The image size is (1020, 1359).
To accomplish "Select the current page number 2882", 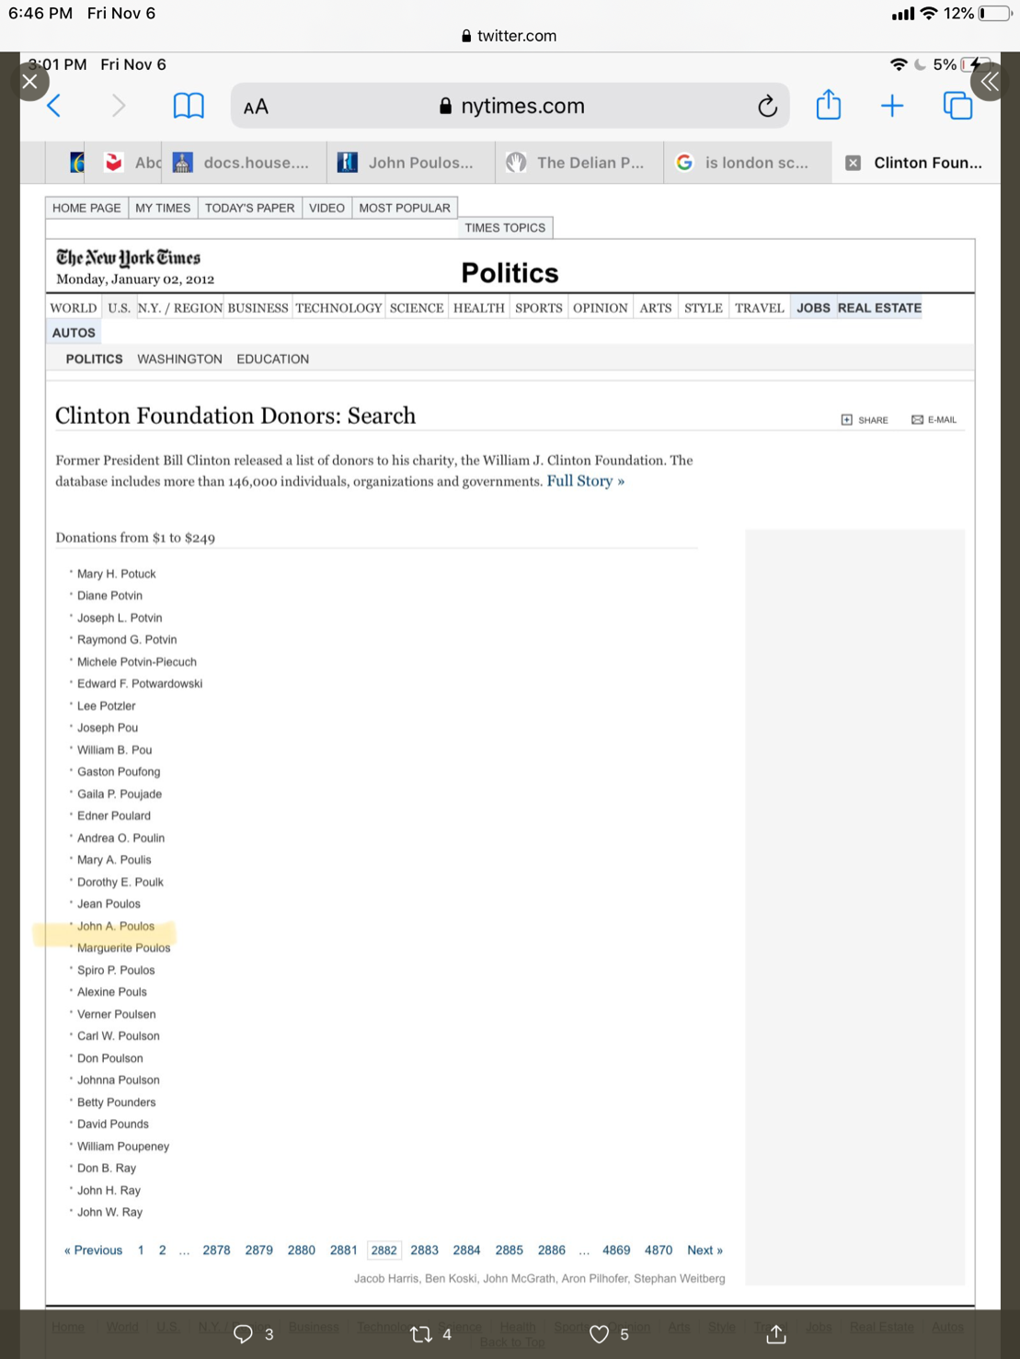I will tap(384, 1251).
